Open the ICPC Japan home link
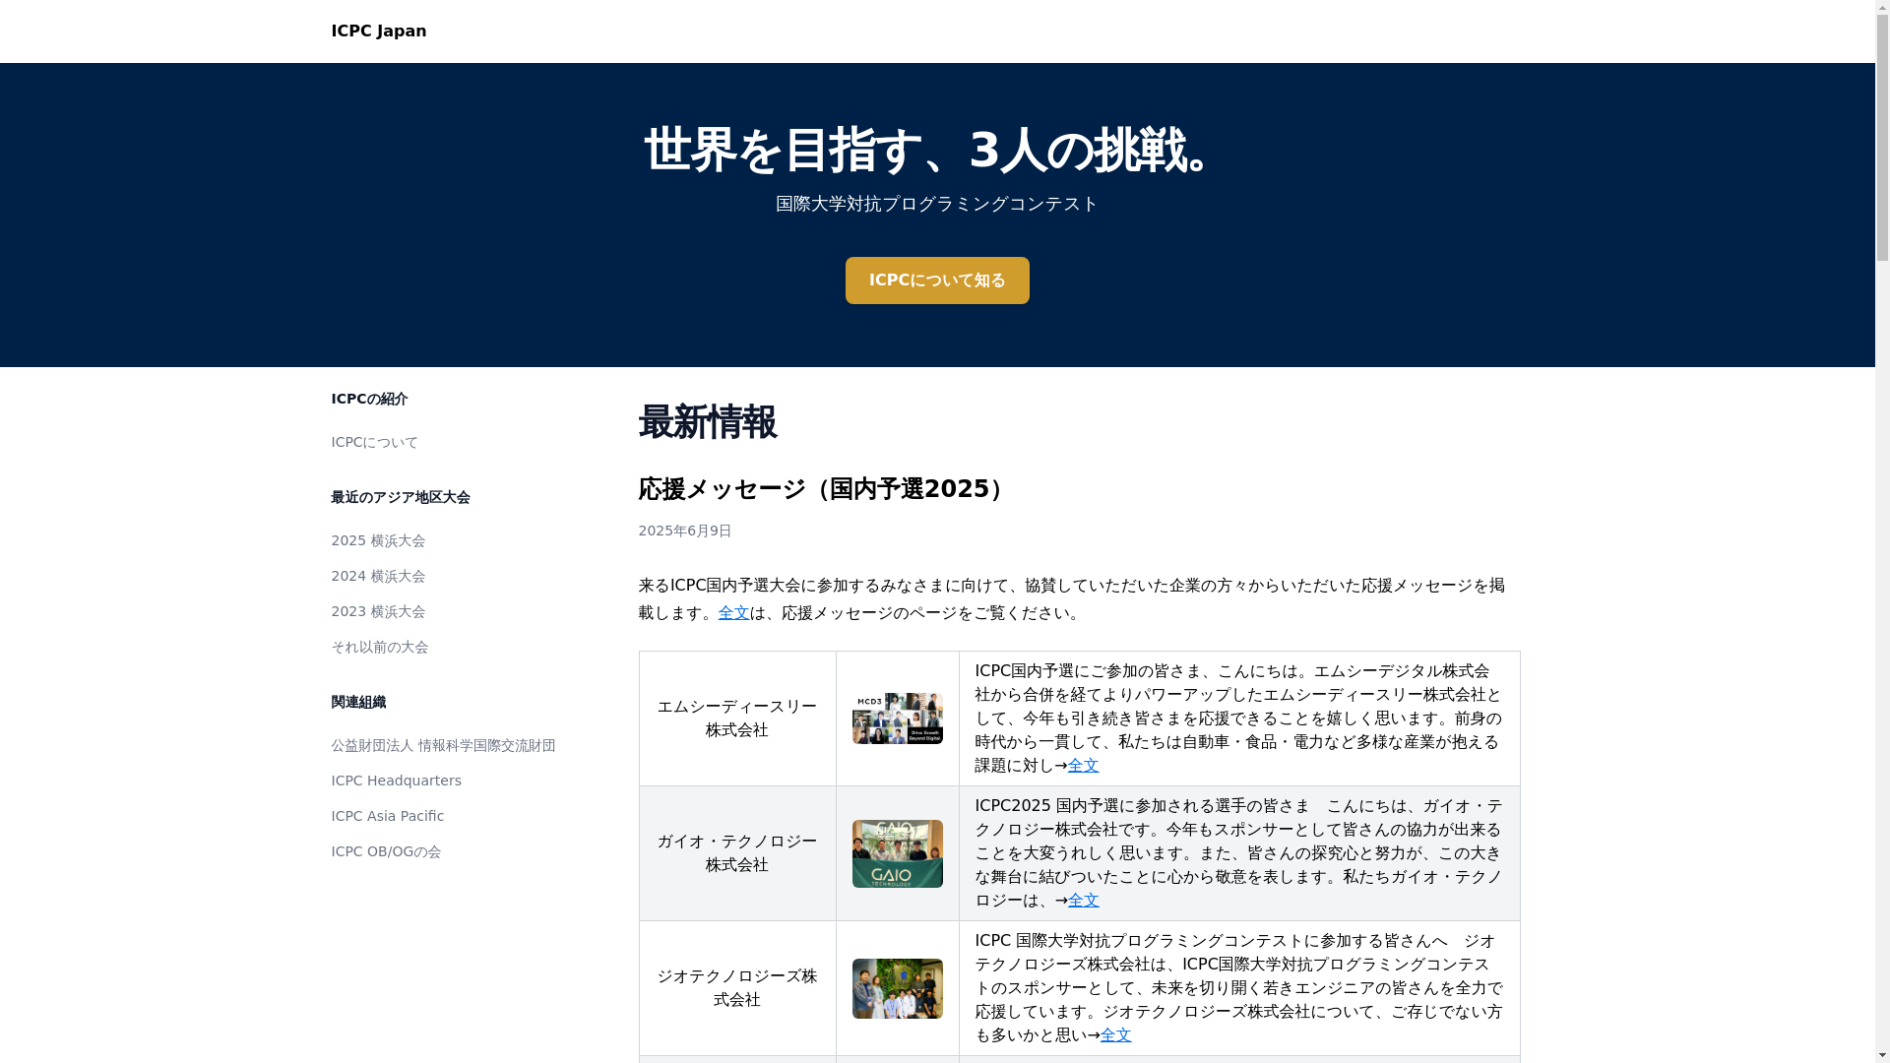 [378, 31]
